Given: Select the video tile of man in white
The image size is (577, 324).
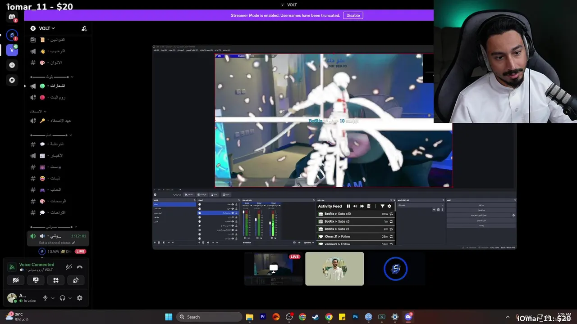Looking at the screenshot, I should (x=334, y=269).
